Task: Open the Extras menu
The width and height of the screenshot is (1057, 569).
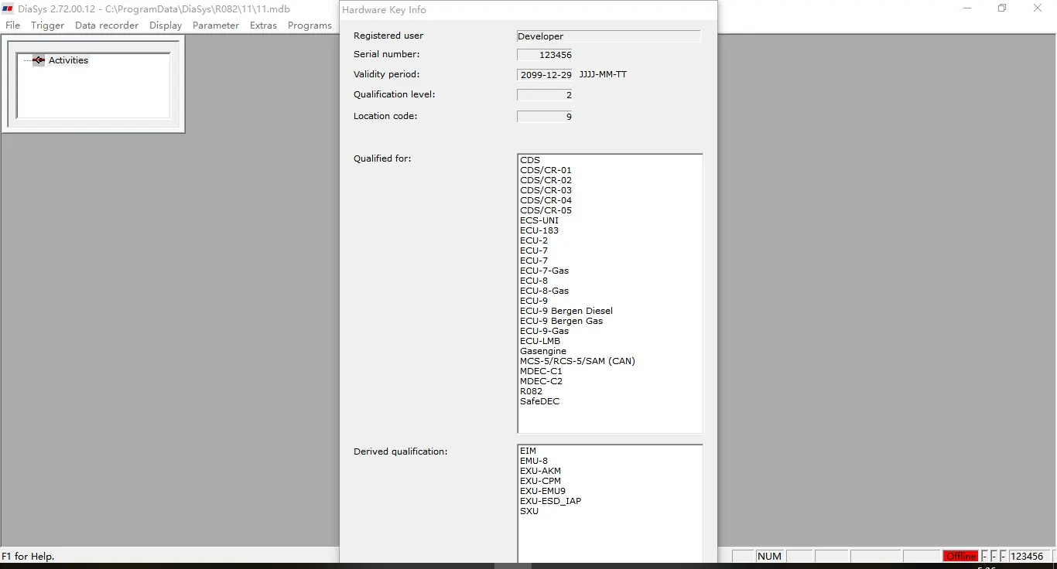Action: point(263,26)
